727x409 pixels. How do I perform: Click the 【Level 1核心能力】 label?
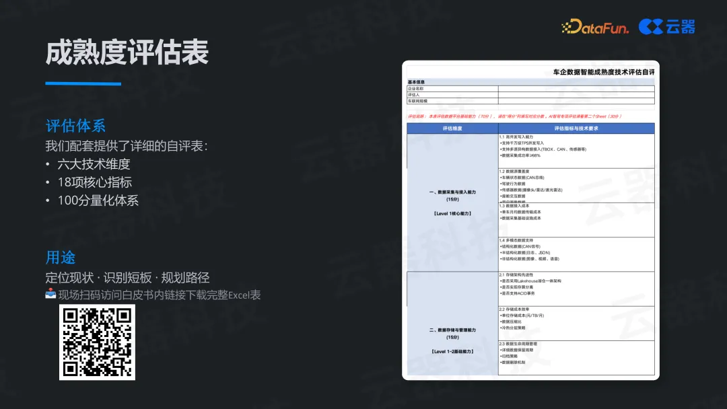452,213
